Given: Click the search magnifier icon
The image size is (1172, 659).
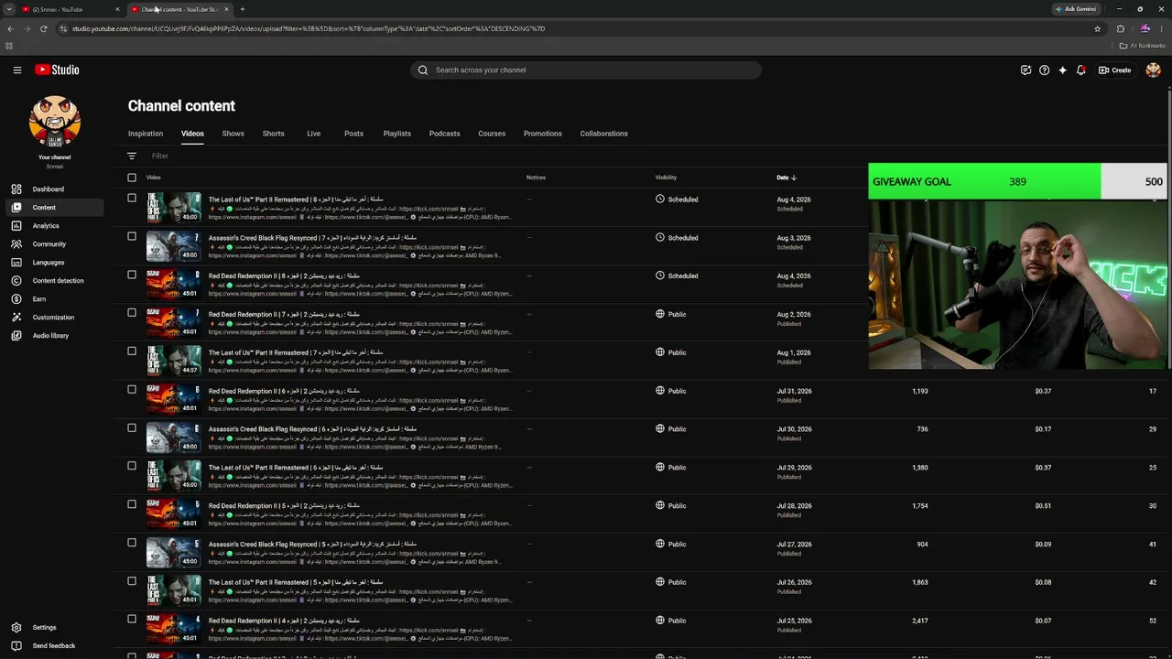Looking at the screenshot, I should 423,70.
